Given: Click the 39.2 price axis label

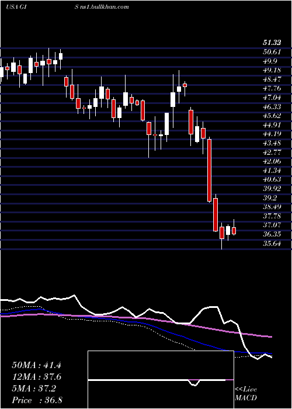Looking at the screenshot, I should pyautogui.click(x=270, y=198).
